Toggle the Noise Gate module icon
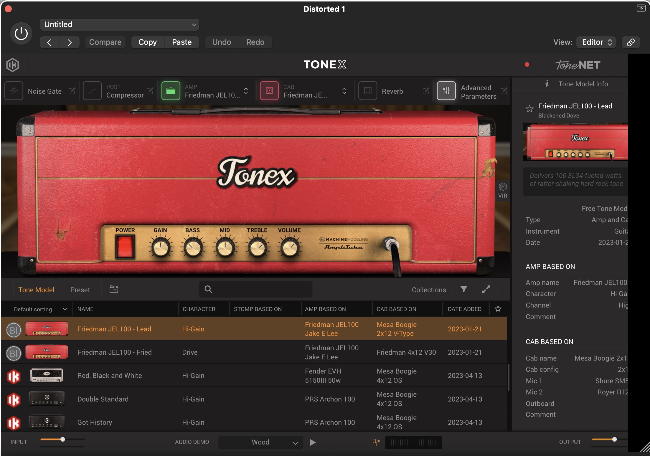Image resolution: width=650 pixels, height=456 pixels. click(x=14, y=91)
